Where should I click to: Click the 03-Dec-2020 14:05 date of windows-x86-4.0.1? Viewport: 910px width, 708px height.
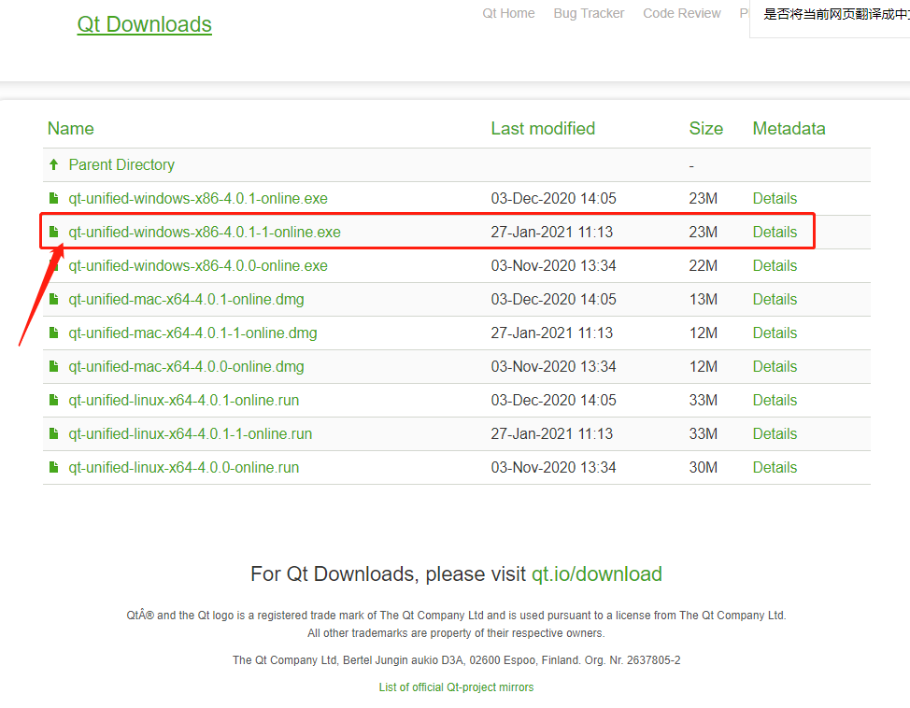pos(554,198)
